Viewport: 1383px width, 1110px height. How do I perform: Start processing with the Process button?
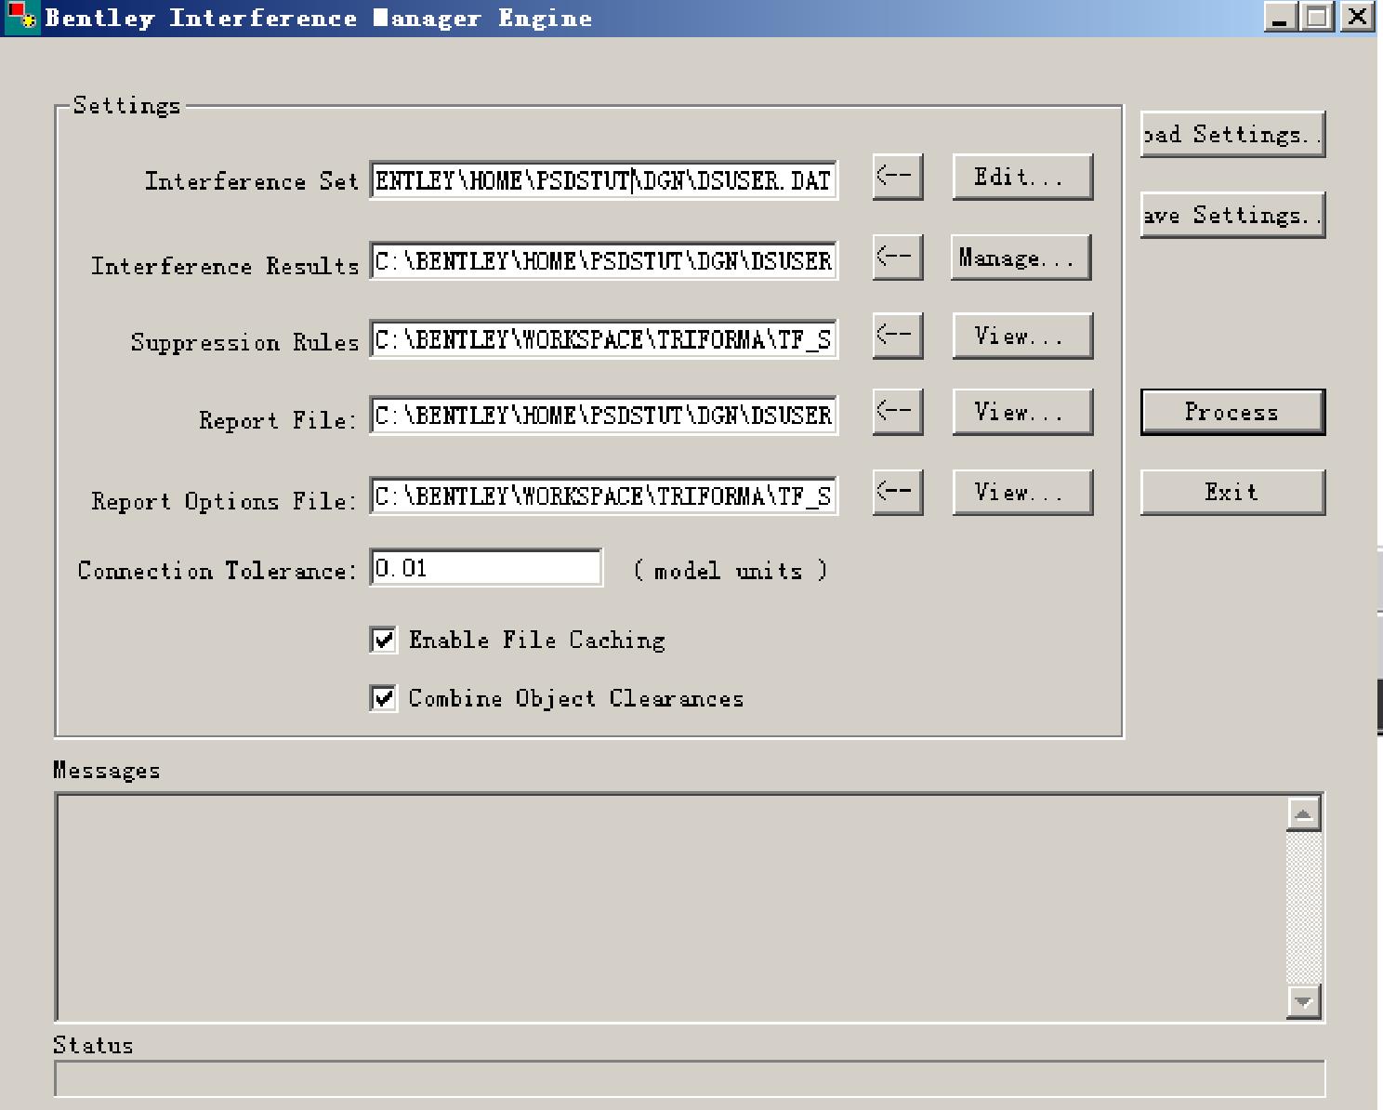pos(1232,412)
